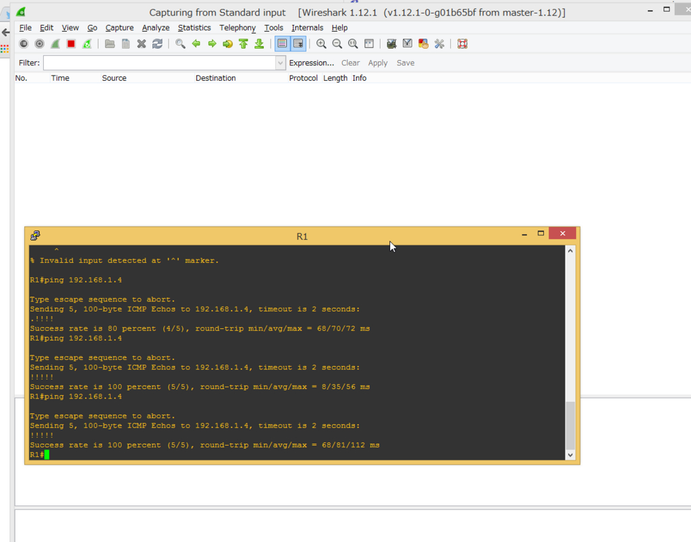
Task: Close the R1 terminal window
Action: (562, 233)
